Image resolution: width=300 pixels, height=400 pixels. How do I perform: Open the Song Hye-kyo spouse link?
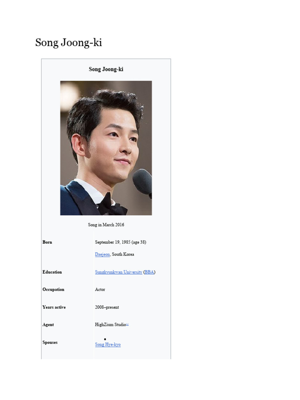(x=108, y=345)
